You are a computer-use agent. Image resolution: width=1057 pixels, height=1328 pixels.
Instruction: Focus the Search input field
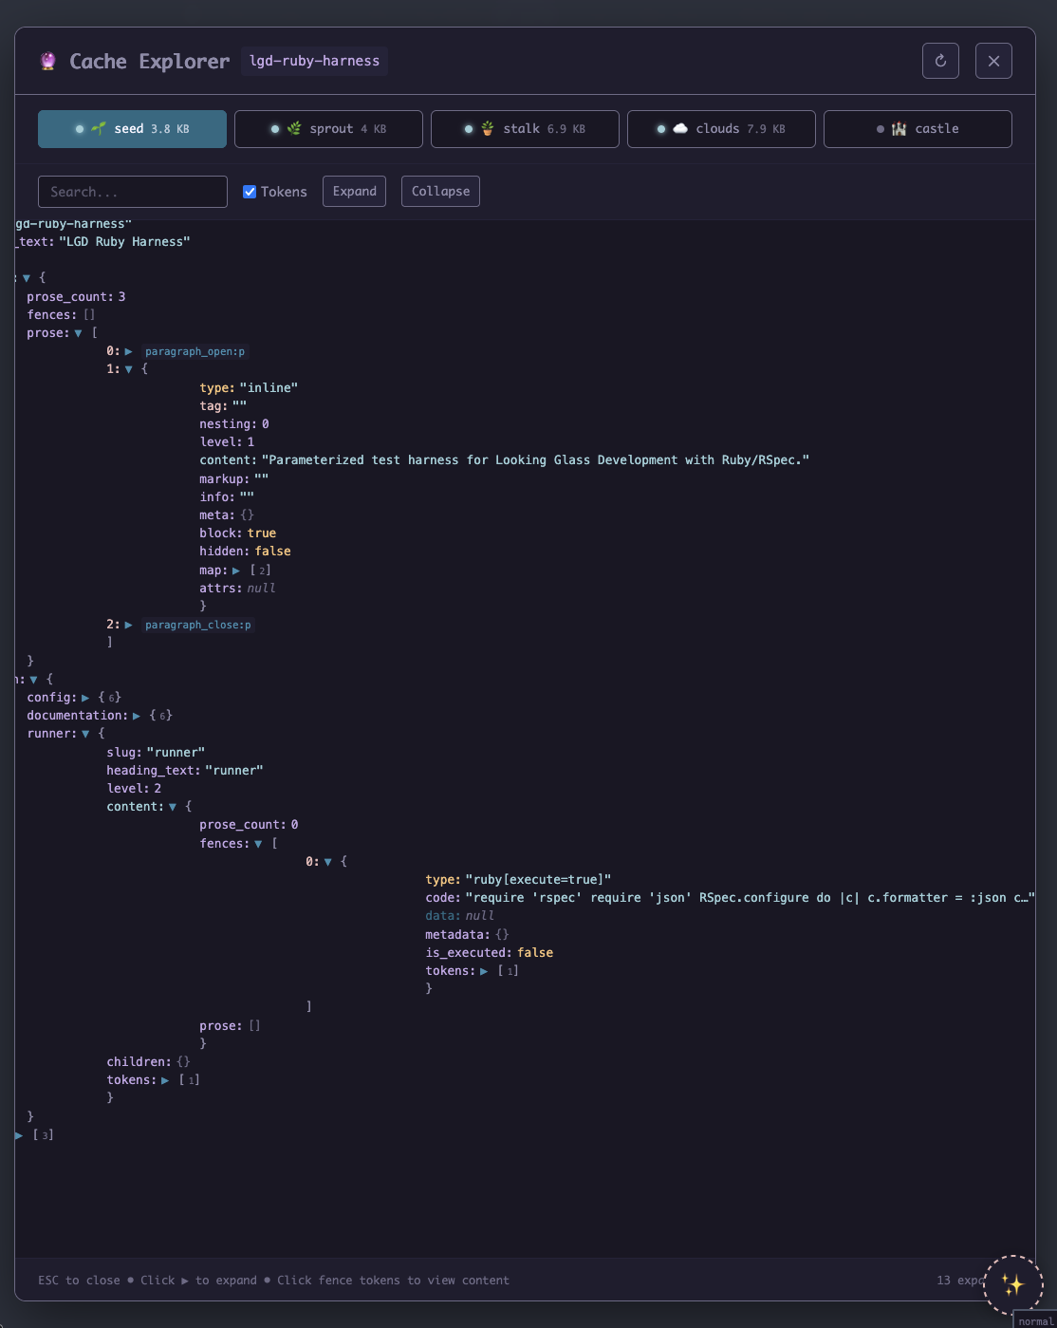133,192
